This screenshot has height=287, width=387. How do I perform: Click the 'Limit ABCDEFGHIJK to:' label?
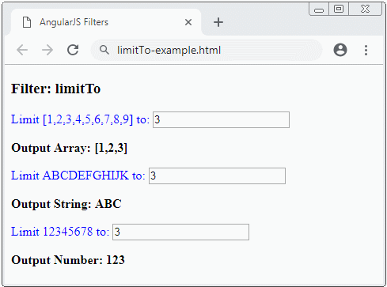[x=78, y=176]
